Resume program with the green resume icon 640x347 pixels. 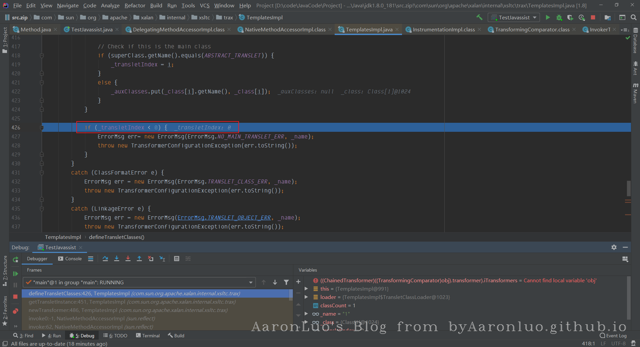point(15,274)
